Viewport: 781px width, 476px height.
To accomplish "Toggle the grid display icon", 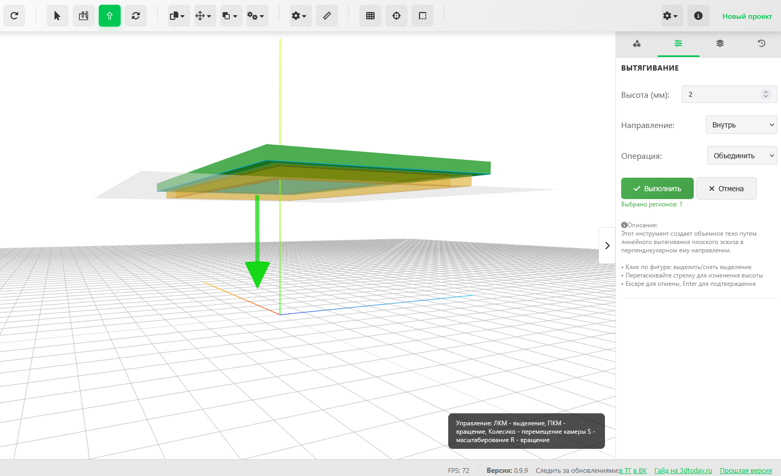I will click(x=370, y=16).
